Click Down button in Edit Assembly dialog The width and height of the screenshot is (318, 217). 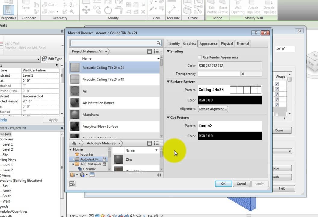coord(279,130)
